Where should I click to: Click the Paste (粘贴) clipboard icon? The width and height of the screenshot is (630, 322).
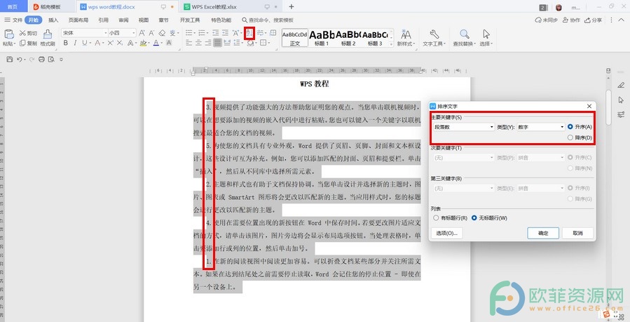click(8, 34)
